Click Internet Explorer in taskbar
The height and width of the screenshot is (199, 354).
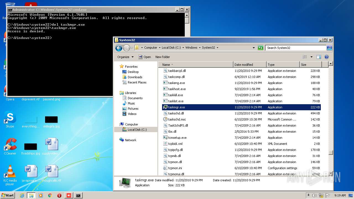pos(22,195)
